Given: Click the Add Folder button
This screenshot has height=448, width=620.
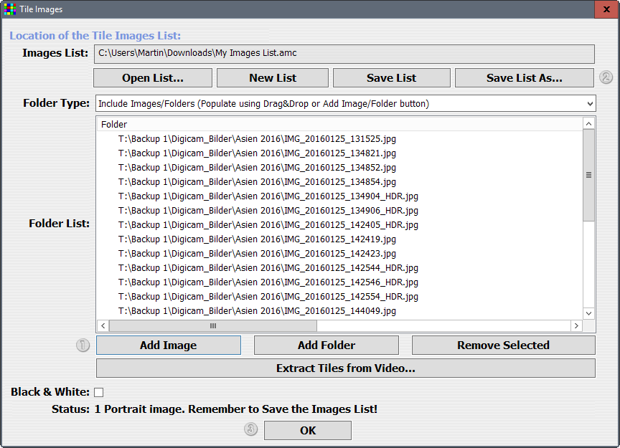Looking at the screenshot, I should [x=327, y=345].
